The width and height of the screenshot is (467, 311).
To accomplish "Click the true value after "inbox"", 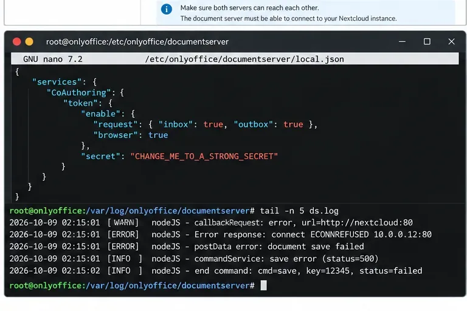I will tap(213, 125).
